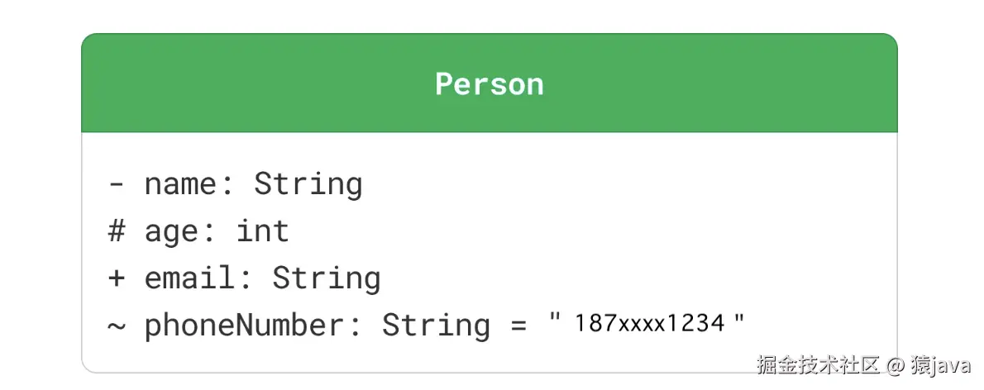984x390 pixels.
Task: Click the String type of phoneNumber
Action: pyautogui.click(x=436, y=326)
